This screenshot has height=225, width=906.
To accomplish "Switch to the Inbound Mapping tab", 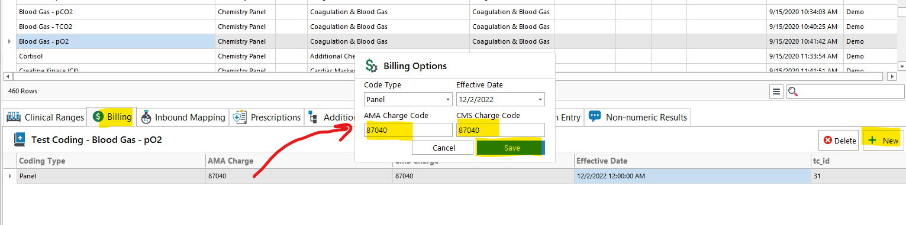I will (x=183, y=117).
